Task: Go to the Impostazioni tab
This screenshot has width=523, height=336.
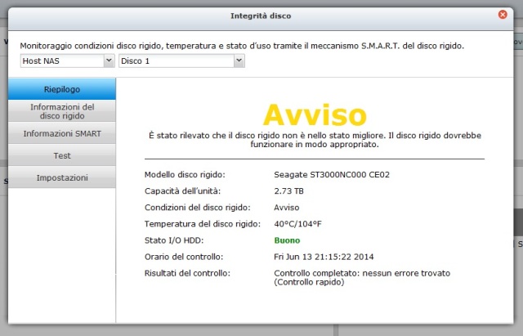Action: coord(62,177)
